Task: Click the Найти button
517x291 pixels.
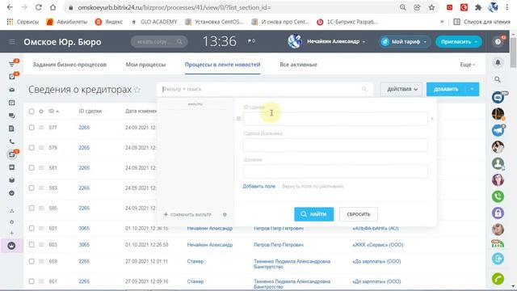Action: (314, 214)
